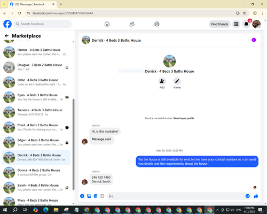Click the address bar URL
The image size is (267, 214).
[62, 13]
